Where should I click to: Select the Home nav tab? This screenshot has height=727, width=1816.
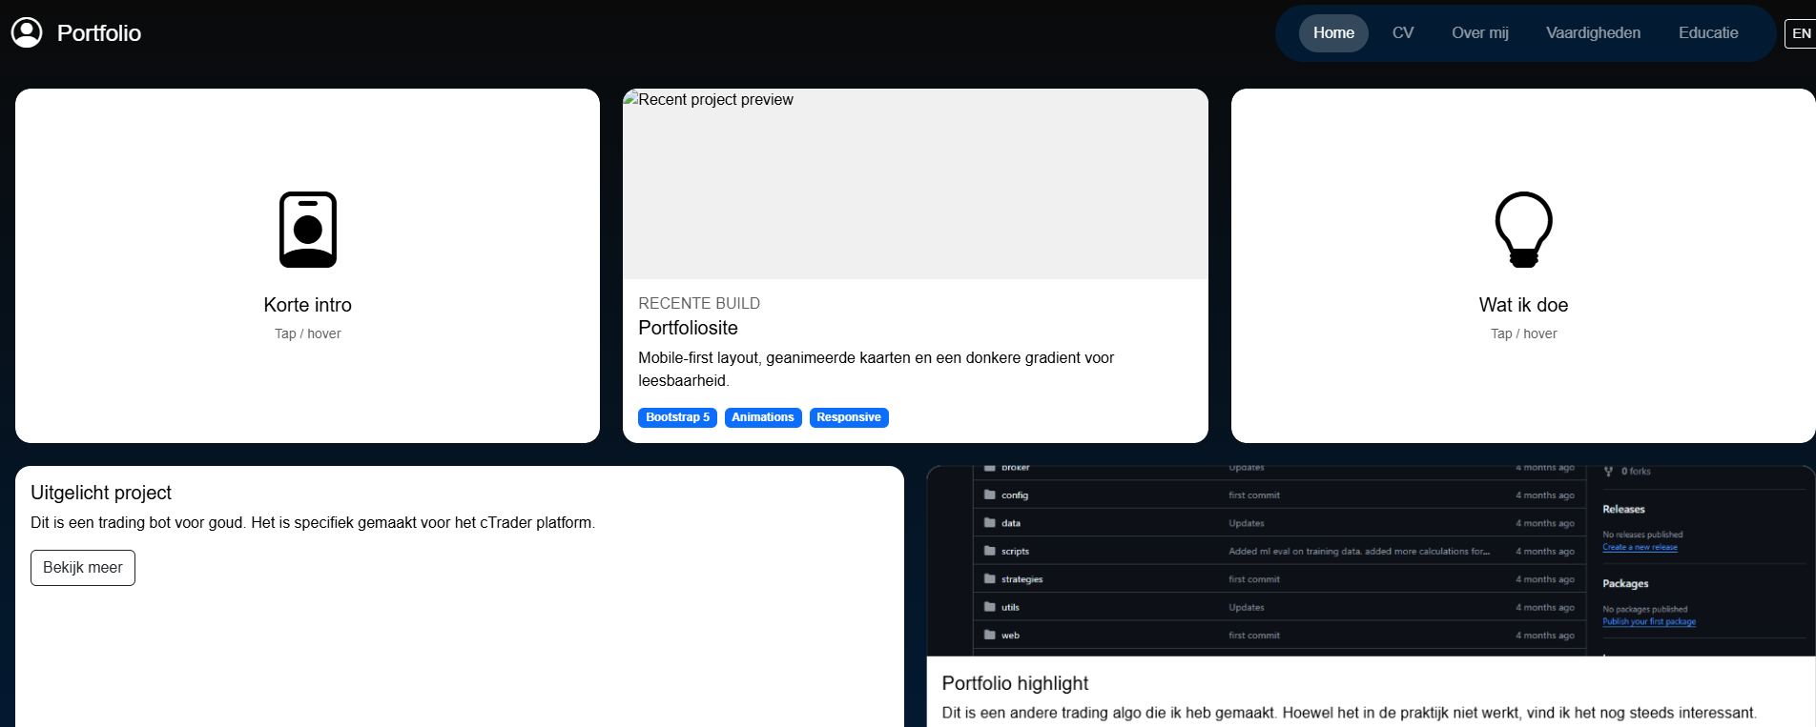tap(1333, 33)
